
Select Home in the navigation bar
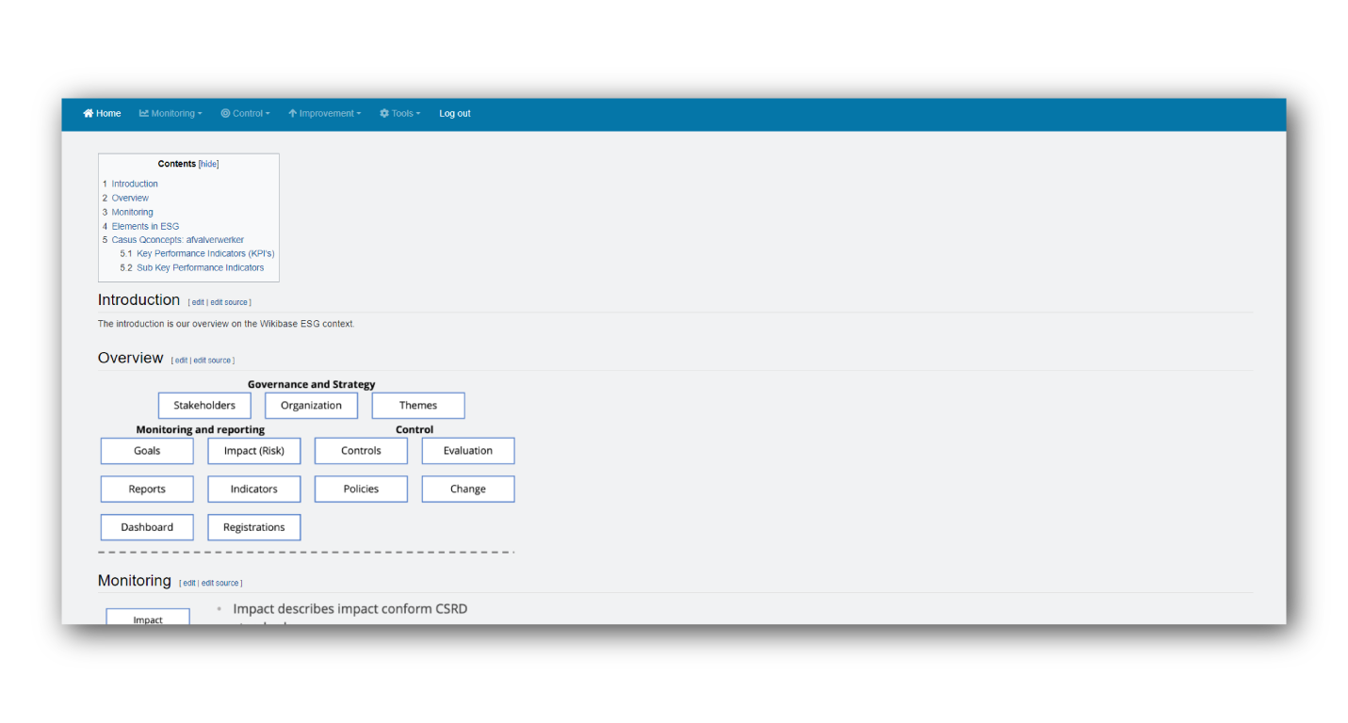pyautogui.click(x=101, y=113)
